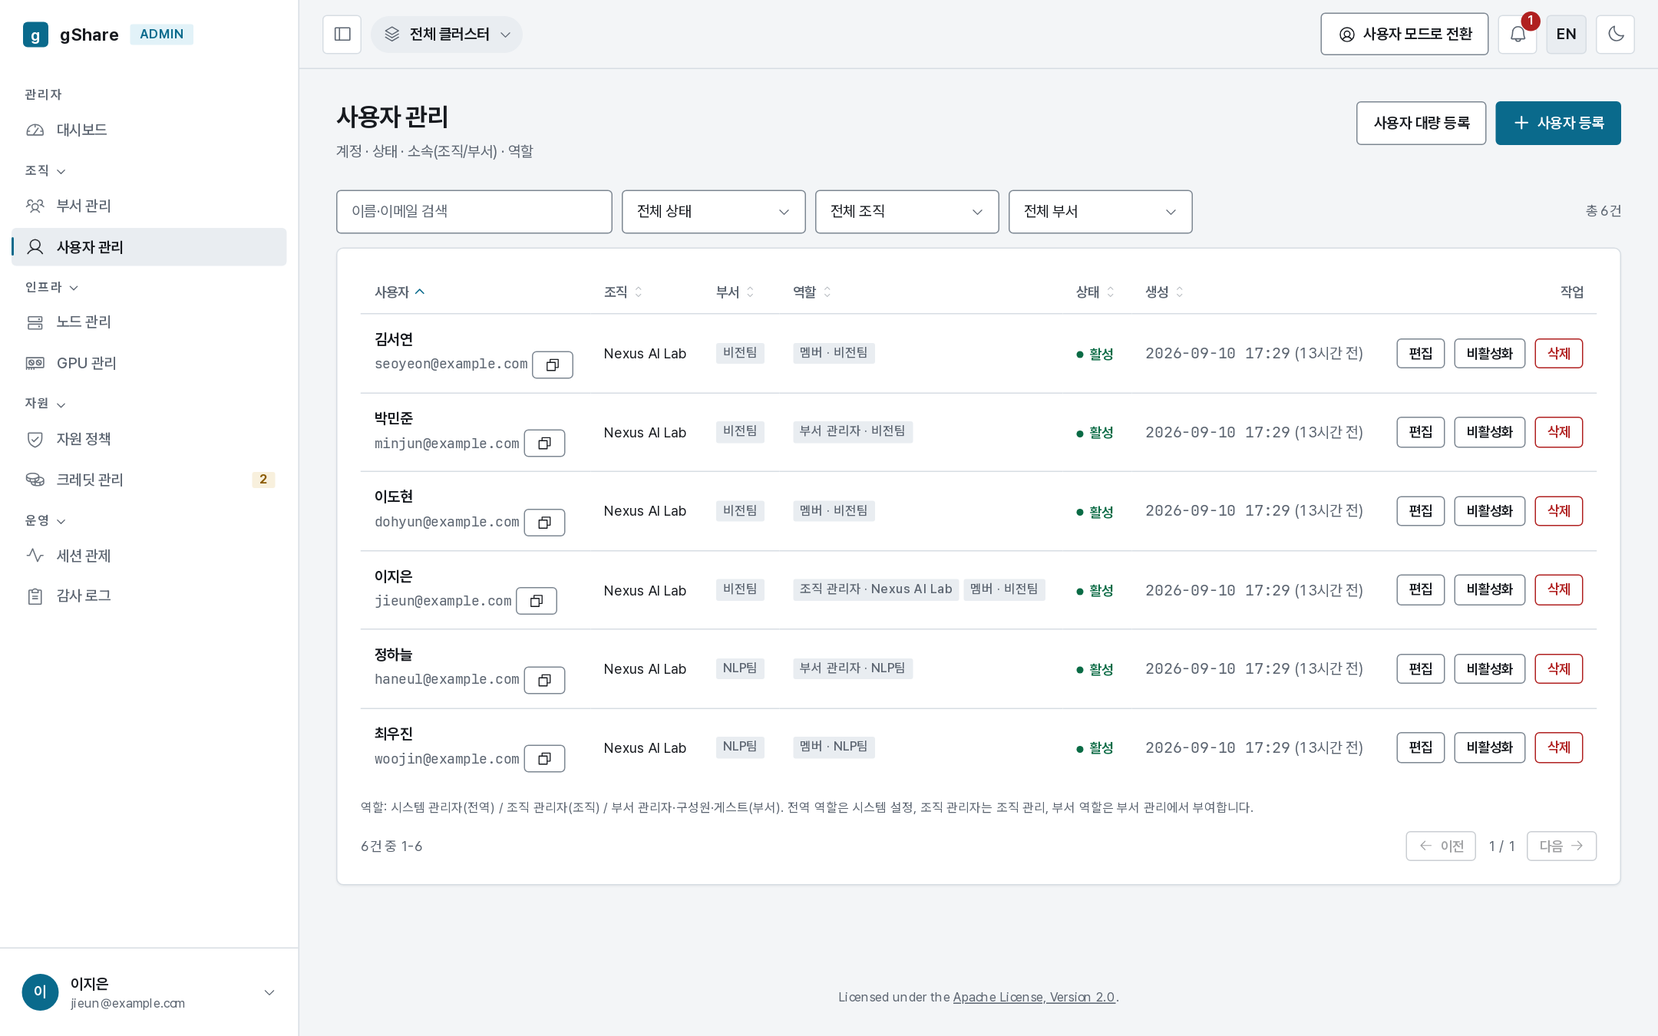The image size is (1658, 1036).
Task: Switch the language to EN
Action: [x=1566, y=35]
